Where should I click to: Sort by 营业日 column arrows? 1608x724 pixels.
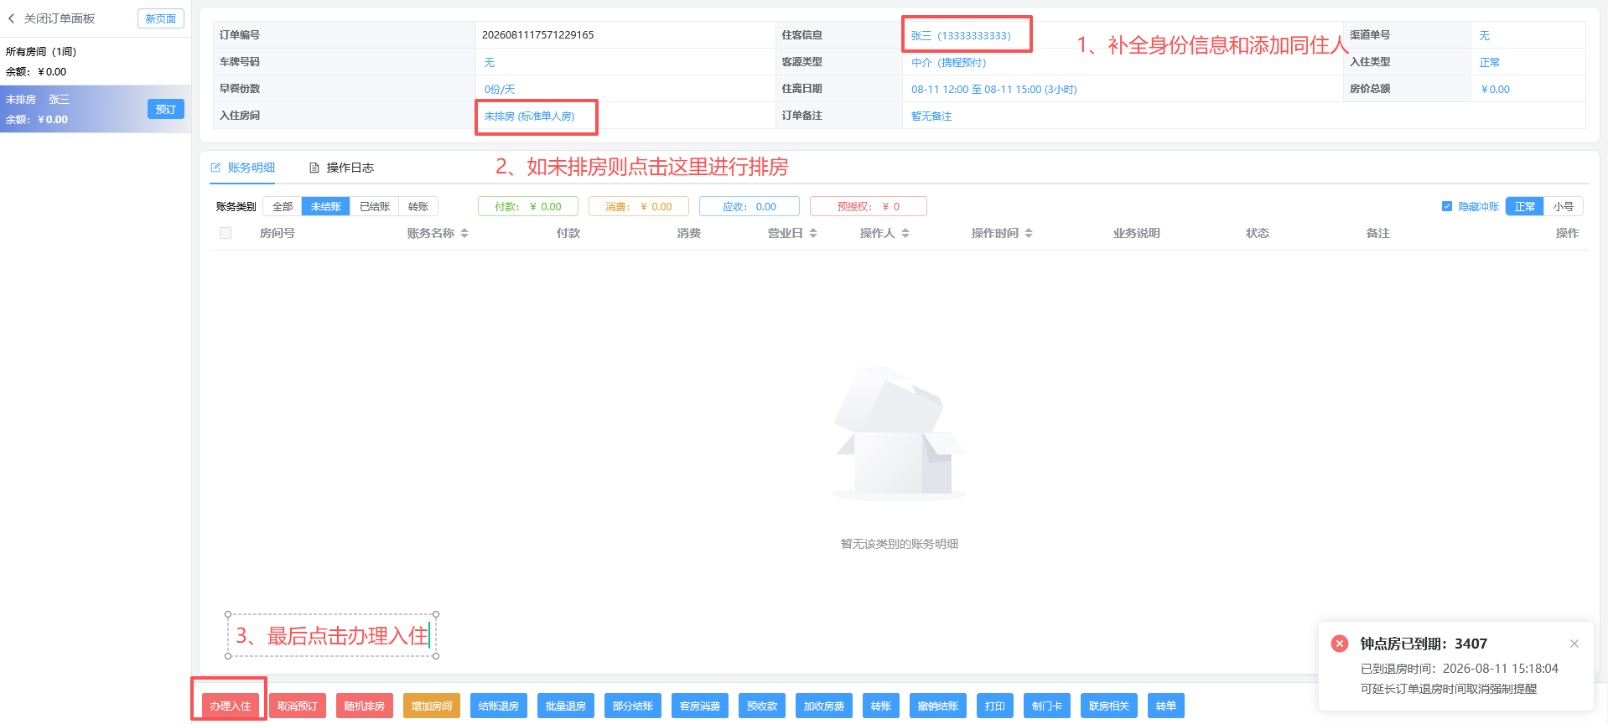point(813,233)
